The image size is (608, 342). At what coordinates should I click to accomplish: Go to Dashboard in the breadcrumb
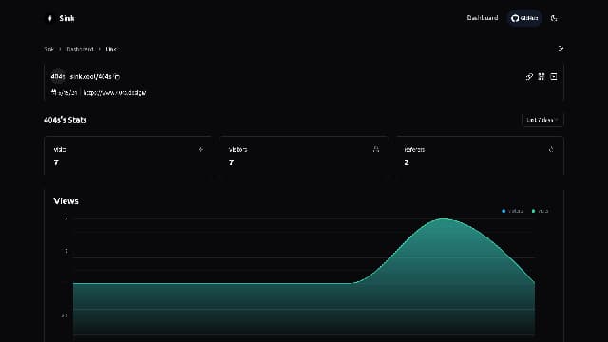(x=80, y=49)
